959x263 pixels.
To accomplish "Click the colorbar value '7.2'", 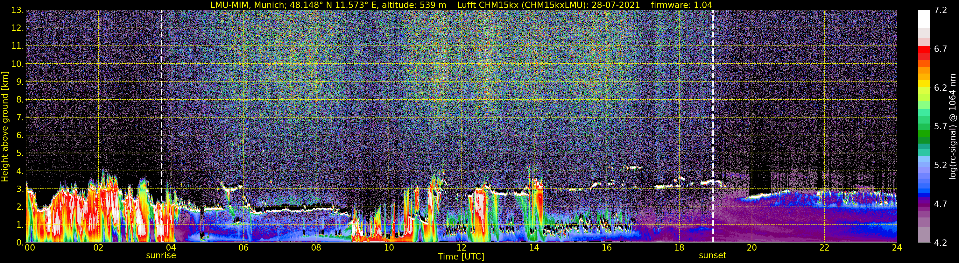I will click(941, 10).
